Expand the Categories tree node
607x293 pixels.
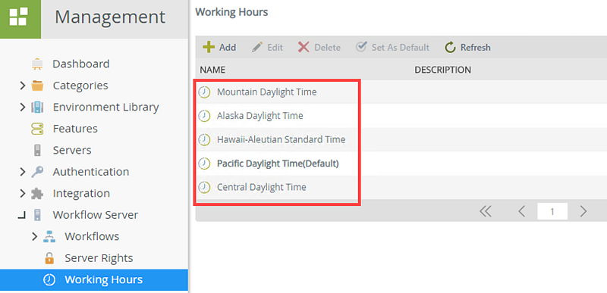23,86
